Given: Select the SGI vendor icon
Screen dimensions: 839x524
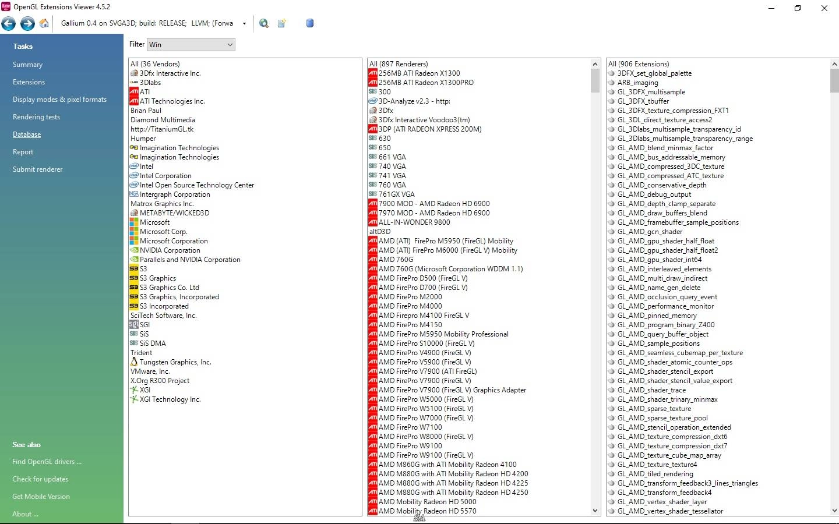Looking at the screenshot, I should coord(134,325).
